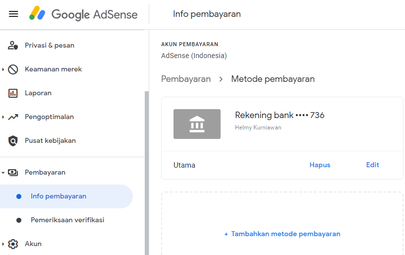405x255 pixels.
Task: Select Pemeriksaan verifikasi submenu item
Action: pyautogui.click(x=66, y=220)
